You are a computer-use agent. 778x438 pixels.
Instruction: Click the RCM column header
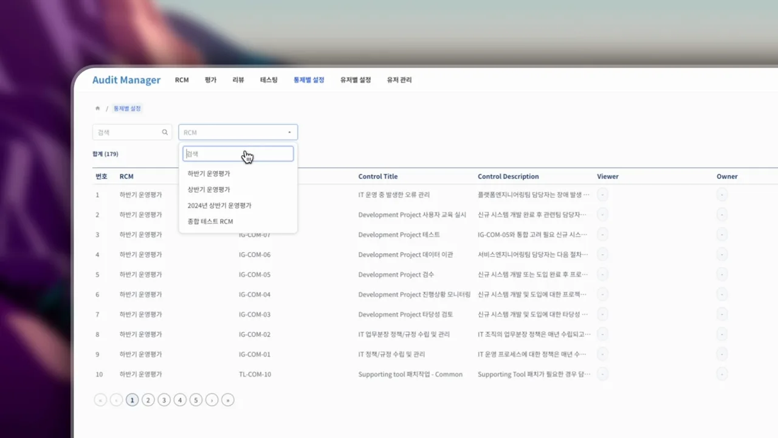click(x=126, y=176)
